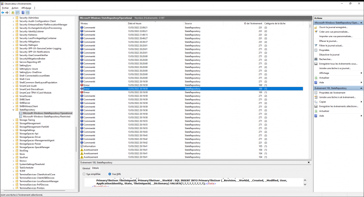
Task: Click 'Désactiver le journal' action
Action: pos(329,55)
